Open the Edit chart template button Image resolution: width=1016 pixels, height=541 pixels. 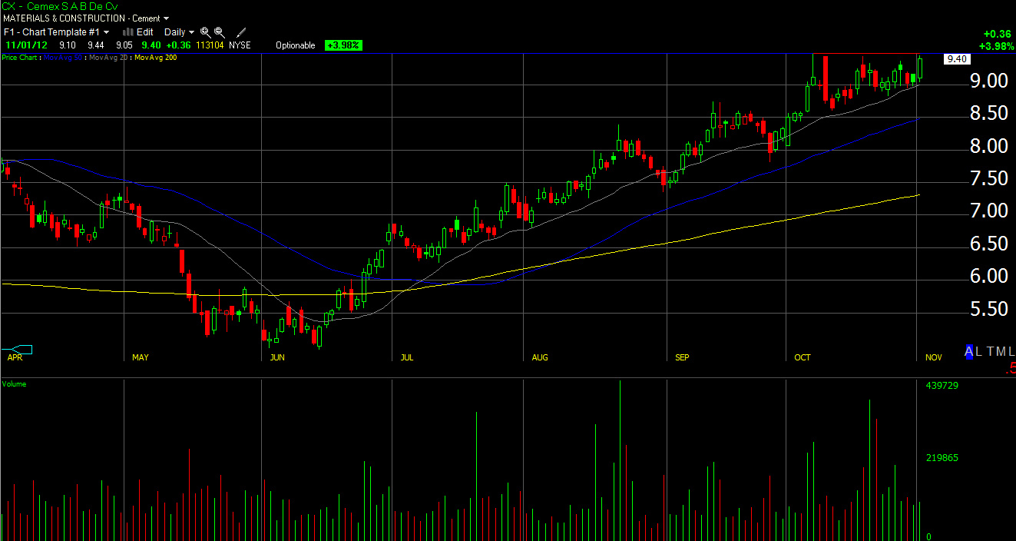(145, 32)
